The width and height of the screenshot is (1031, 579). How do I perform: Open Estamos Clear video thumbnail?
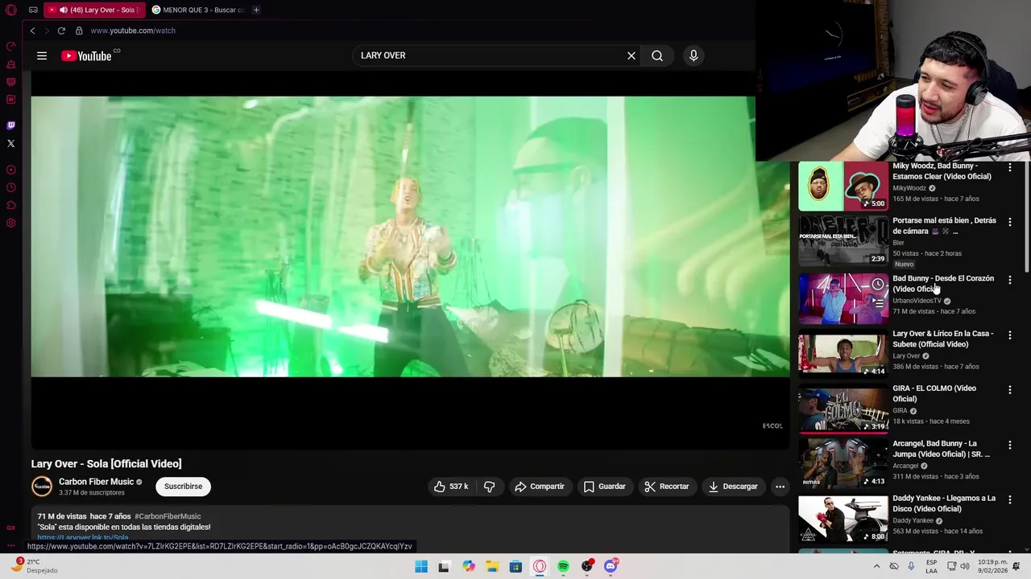click(x=843, y=186)
